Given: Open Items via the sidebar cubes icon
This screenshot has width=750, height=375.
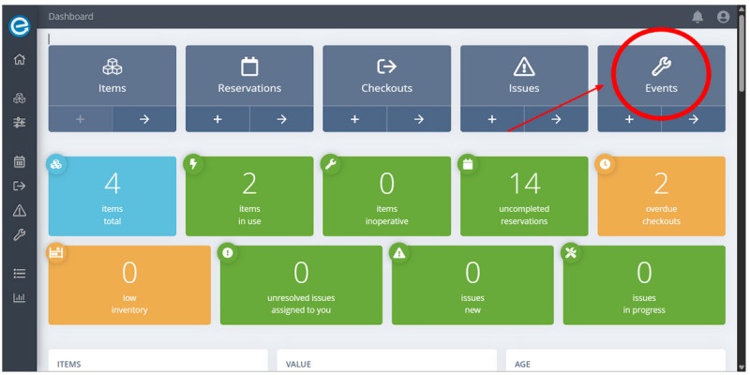Looking at the screenshot, I should [19, 98].
